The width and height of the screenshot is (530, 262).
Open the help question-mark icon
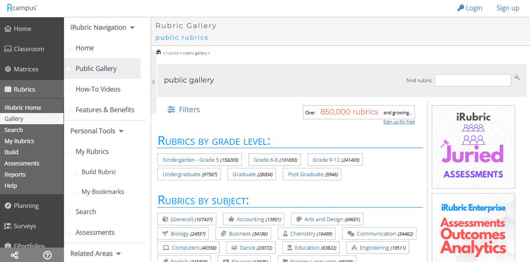pos(48,255)
